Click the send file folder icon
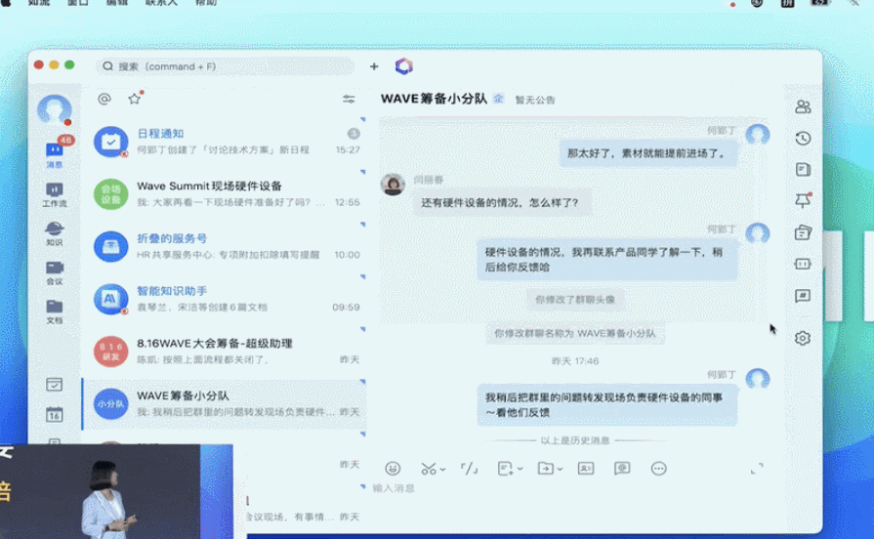874x539 pixels. [x=545, y=469]
